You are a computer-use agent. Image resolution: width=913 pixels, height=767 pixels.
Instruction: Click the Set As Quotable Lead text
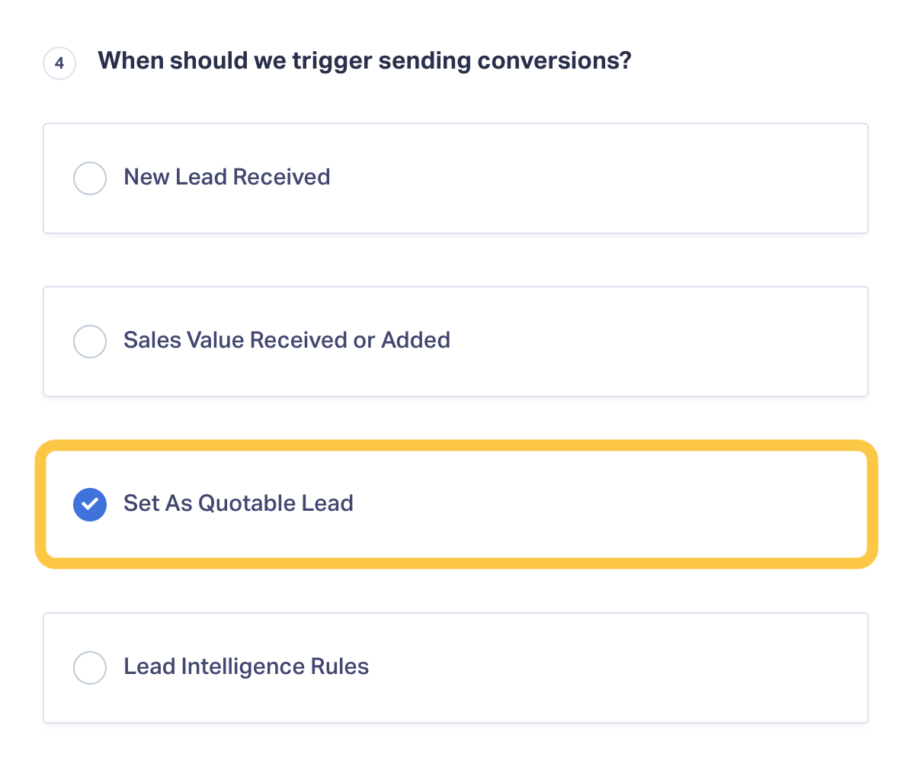239,503
